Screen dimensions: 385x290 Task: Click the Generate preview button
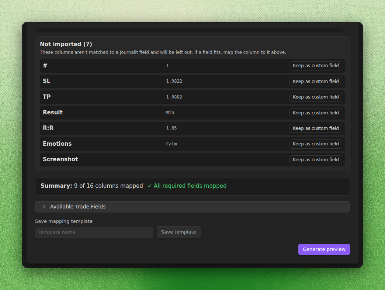[x=324, y=249]
